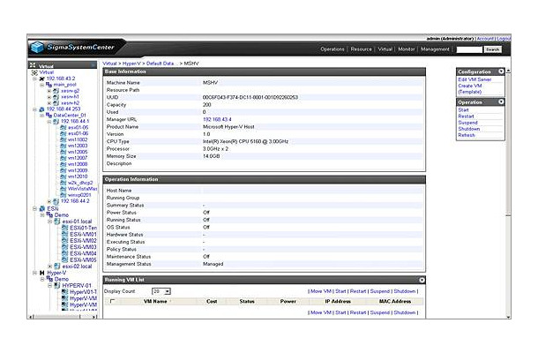Collapse the 192.168.43.2 tree node

click(x=34, y=79)
